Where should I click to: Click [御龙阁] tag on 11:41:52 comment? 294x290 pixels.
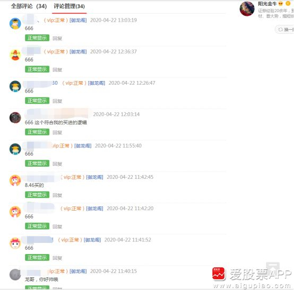pyautogui.click(x=92, y=240)
